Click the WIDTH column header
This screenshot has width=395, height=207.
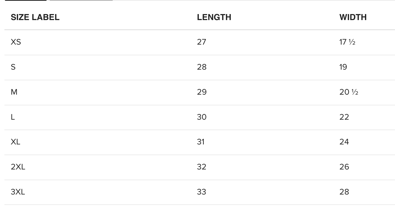click(x=353, y=17)
